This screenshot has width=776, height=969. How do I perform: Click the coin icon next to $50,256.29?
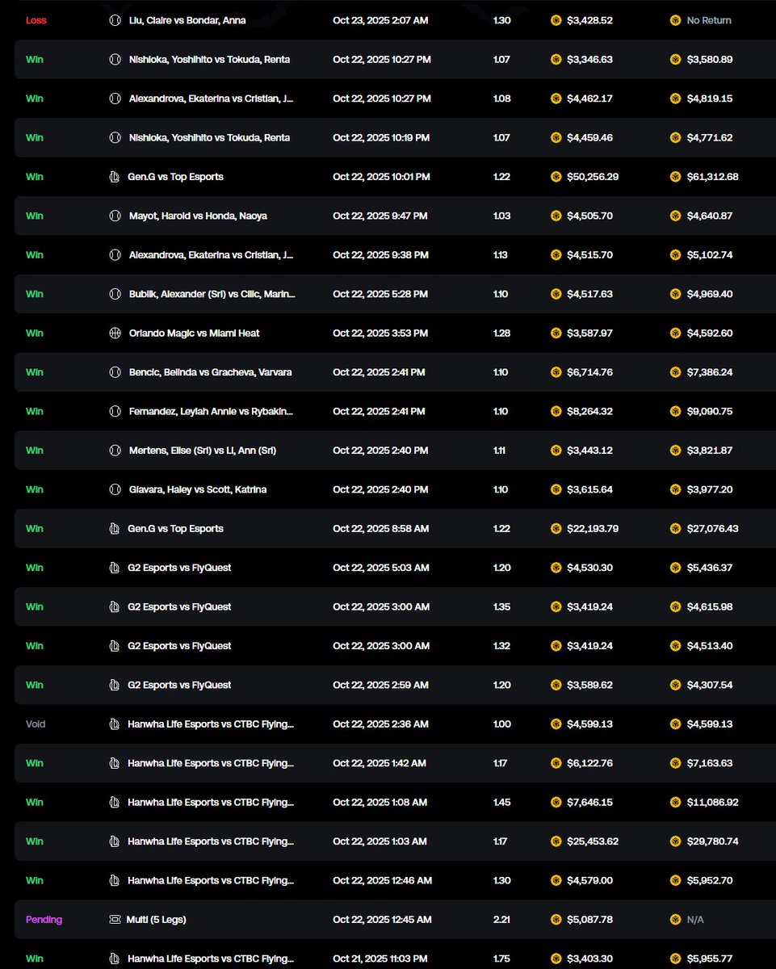point(556,177)
